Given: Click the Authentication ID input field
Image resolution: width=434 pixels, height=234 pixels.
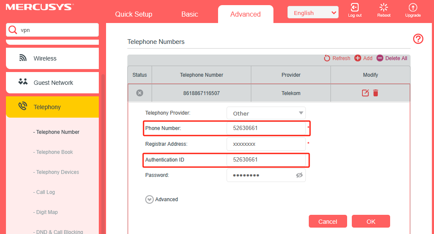Looking at the screenshot, I should coord(266,159).
